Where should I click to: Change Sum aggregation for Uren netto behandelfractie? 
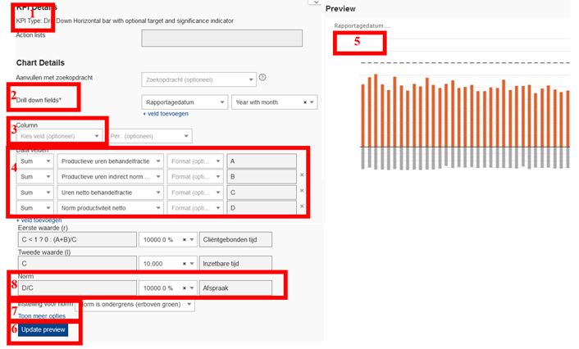pyautogui.click(x=35, y=190)
